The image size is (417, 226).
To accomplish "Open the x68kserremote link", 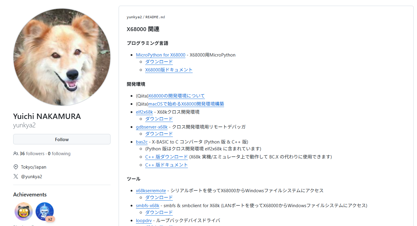I will [x=151, y=191].
